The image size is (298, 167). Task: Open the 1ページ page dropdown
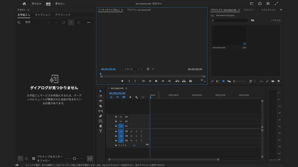[131, 69]
